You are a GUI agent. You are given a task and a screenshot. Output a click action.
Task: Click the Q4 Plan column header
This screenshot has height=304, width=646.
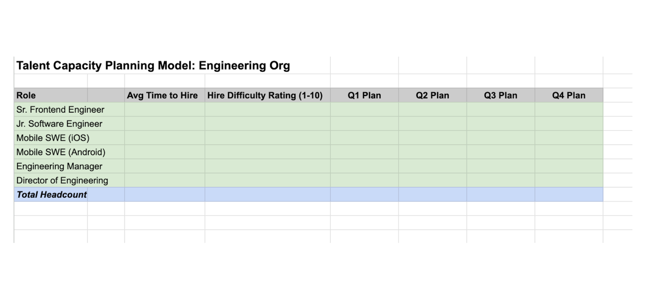[569, 96]
